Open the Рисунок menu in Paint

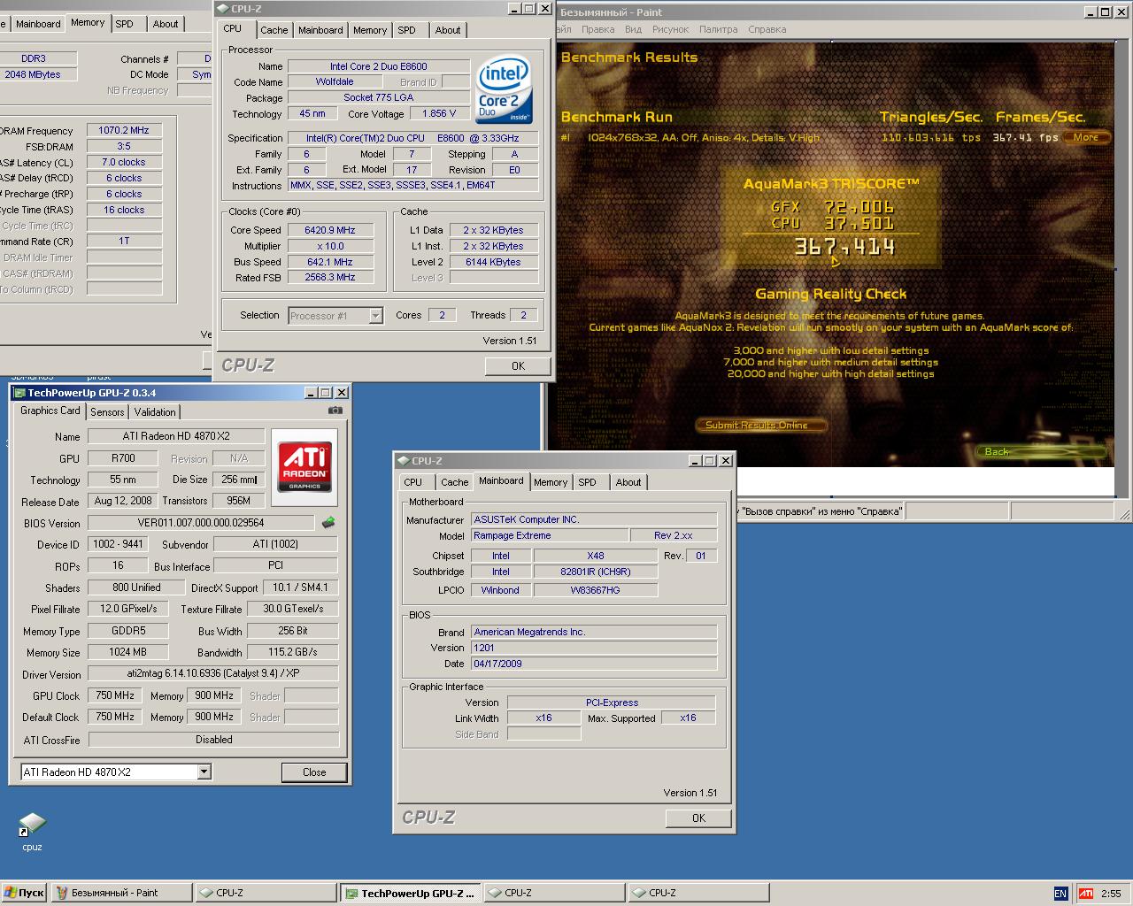[x=670, y=29]
